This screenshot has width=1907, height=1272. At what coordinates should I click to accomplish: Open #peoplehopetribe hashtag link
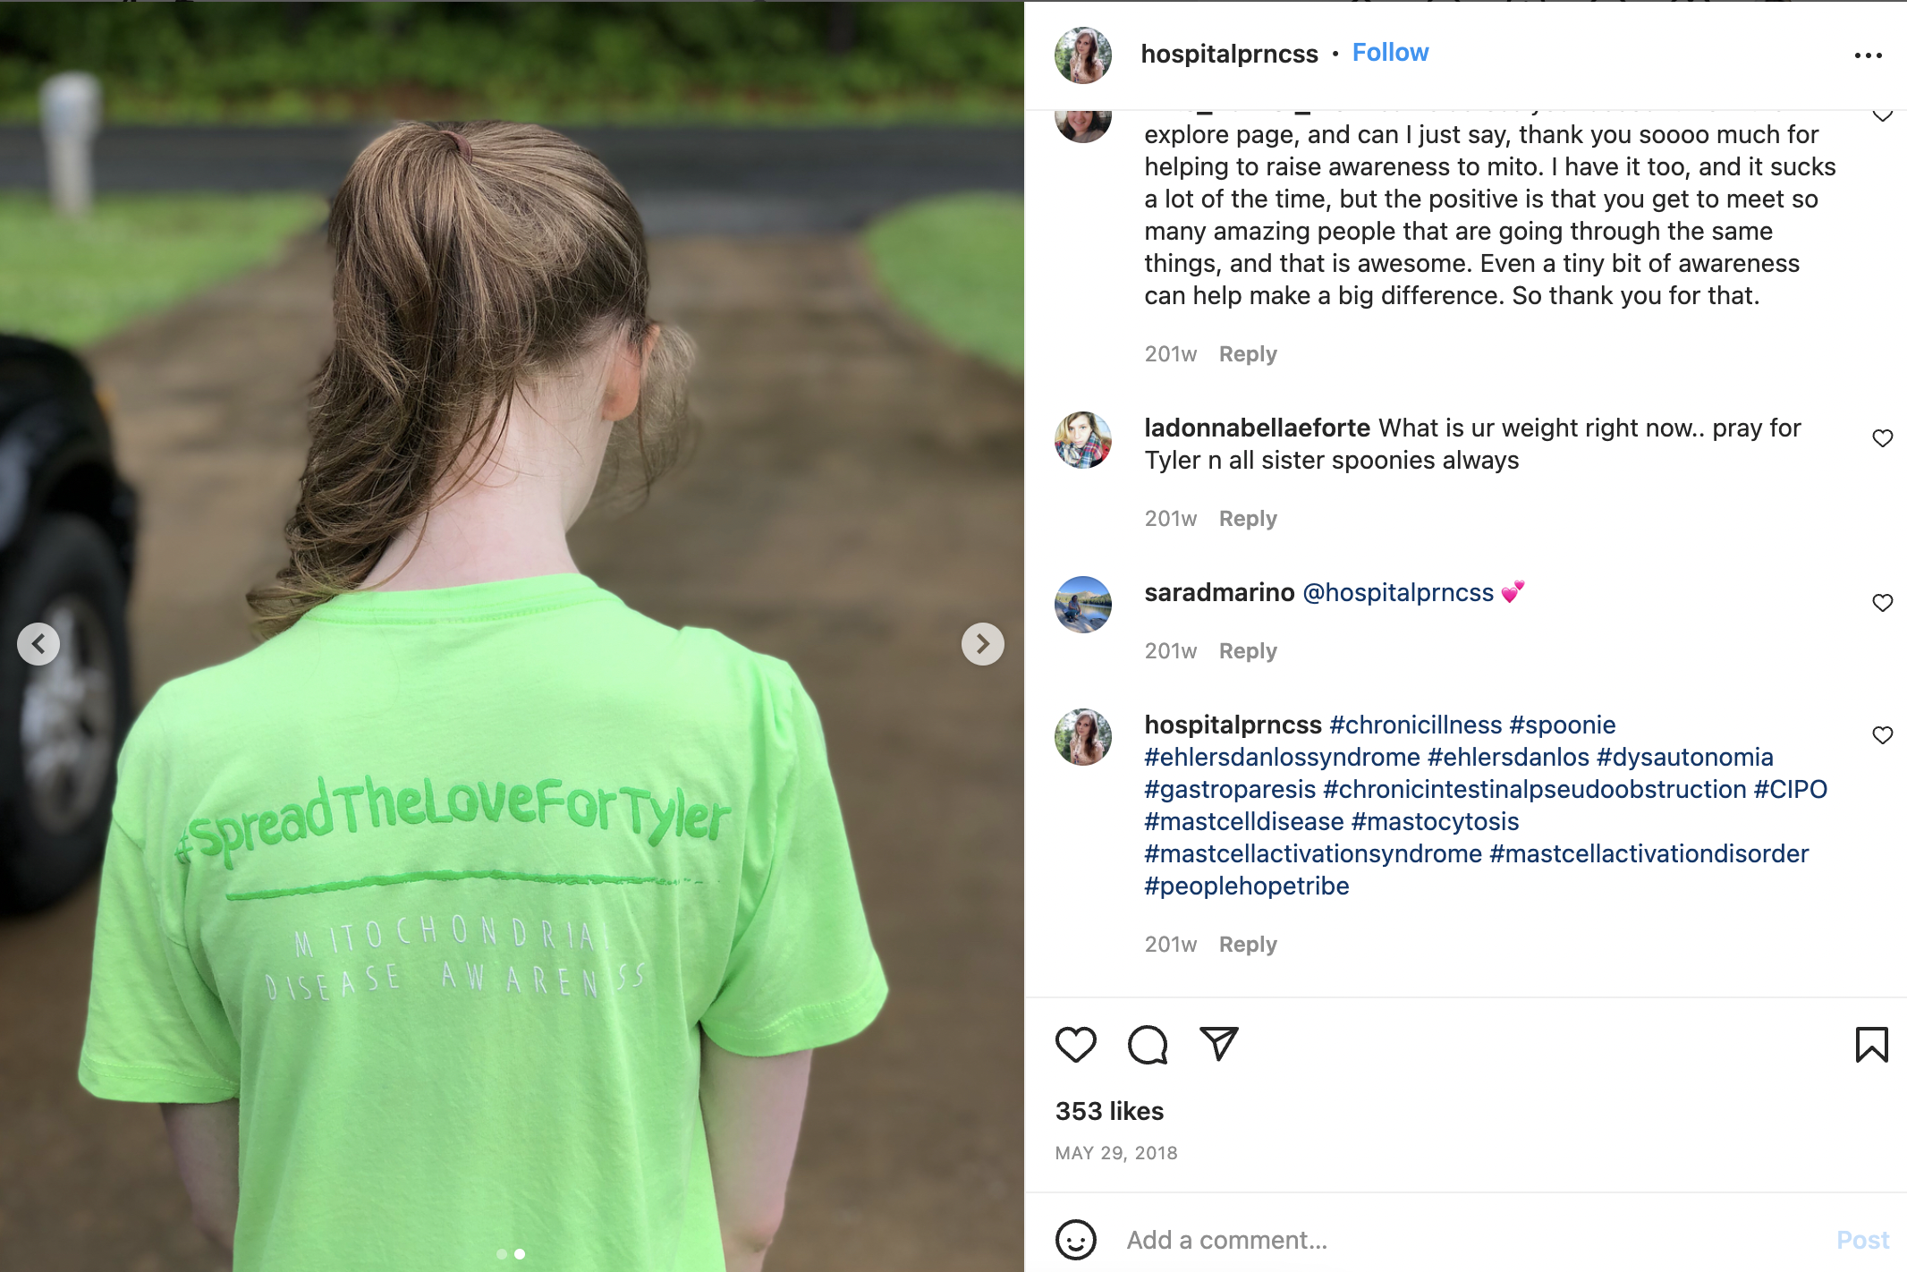coord(1247,886)
